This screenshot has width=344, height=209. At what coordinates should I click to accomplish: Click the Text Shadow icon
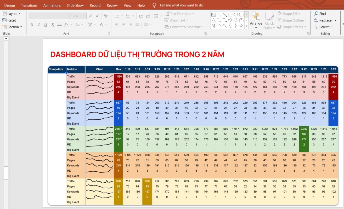[53, 25]
